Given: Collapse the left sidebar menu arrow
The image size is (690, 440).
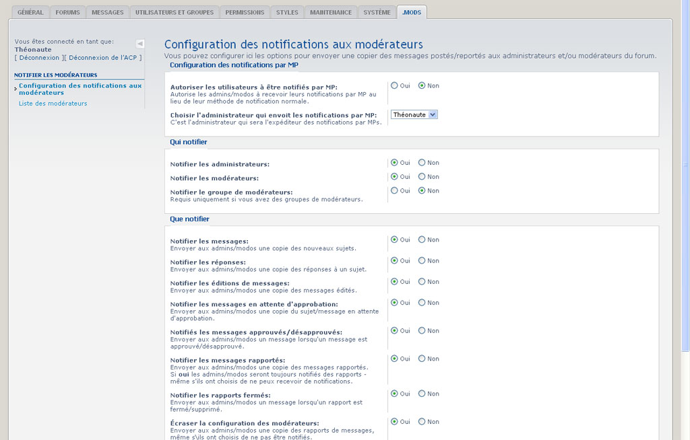Looking at the screenshot, I should (x=140, y=44).
